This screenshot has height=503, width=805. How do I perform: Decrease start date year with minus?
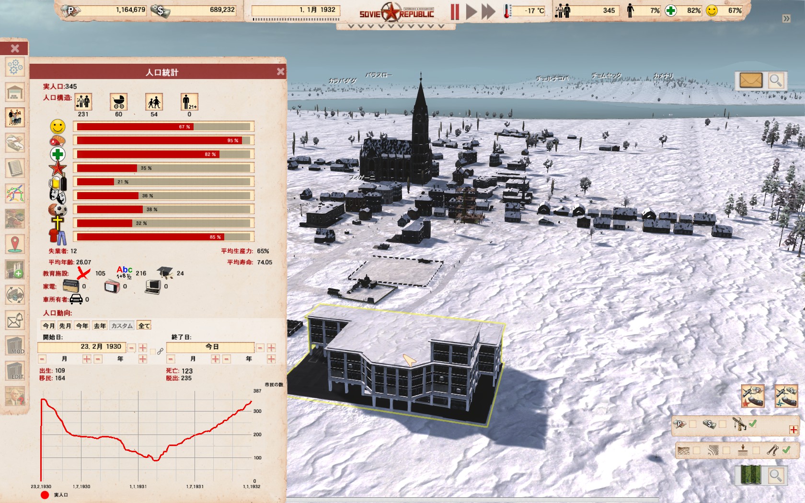98,359
